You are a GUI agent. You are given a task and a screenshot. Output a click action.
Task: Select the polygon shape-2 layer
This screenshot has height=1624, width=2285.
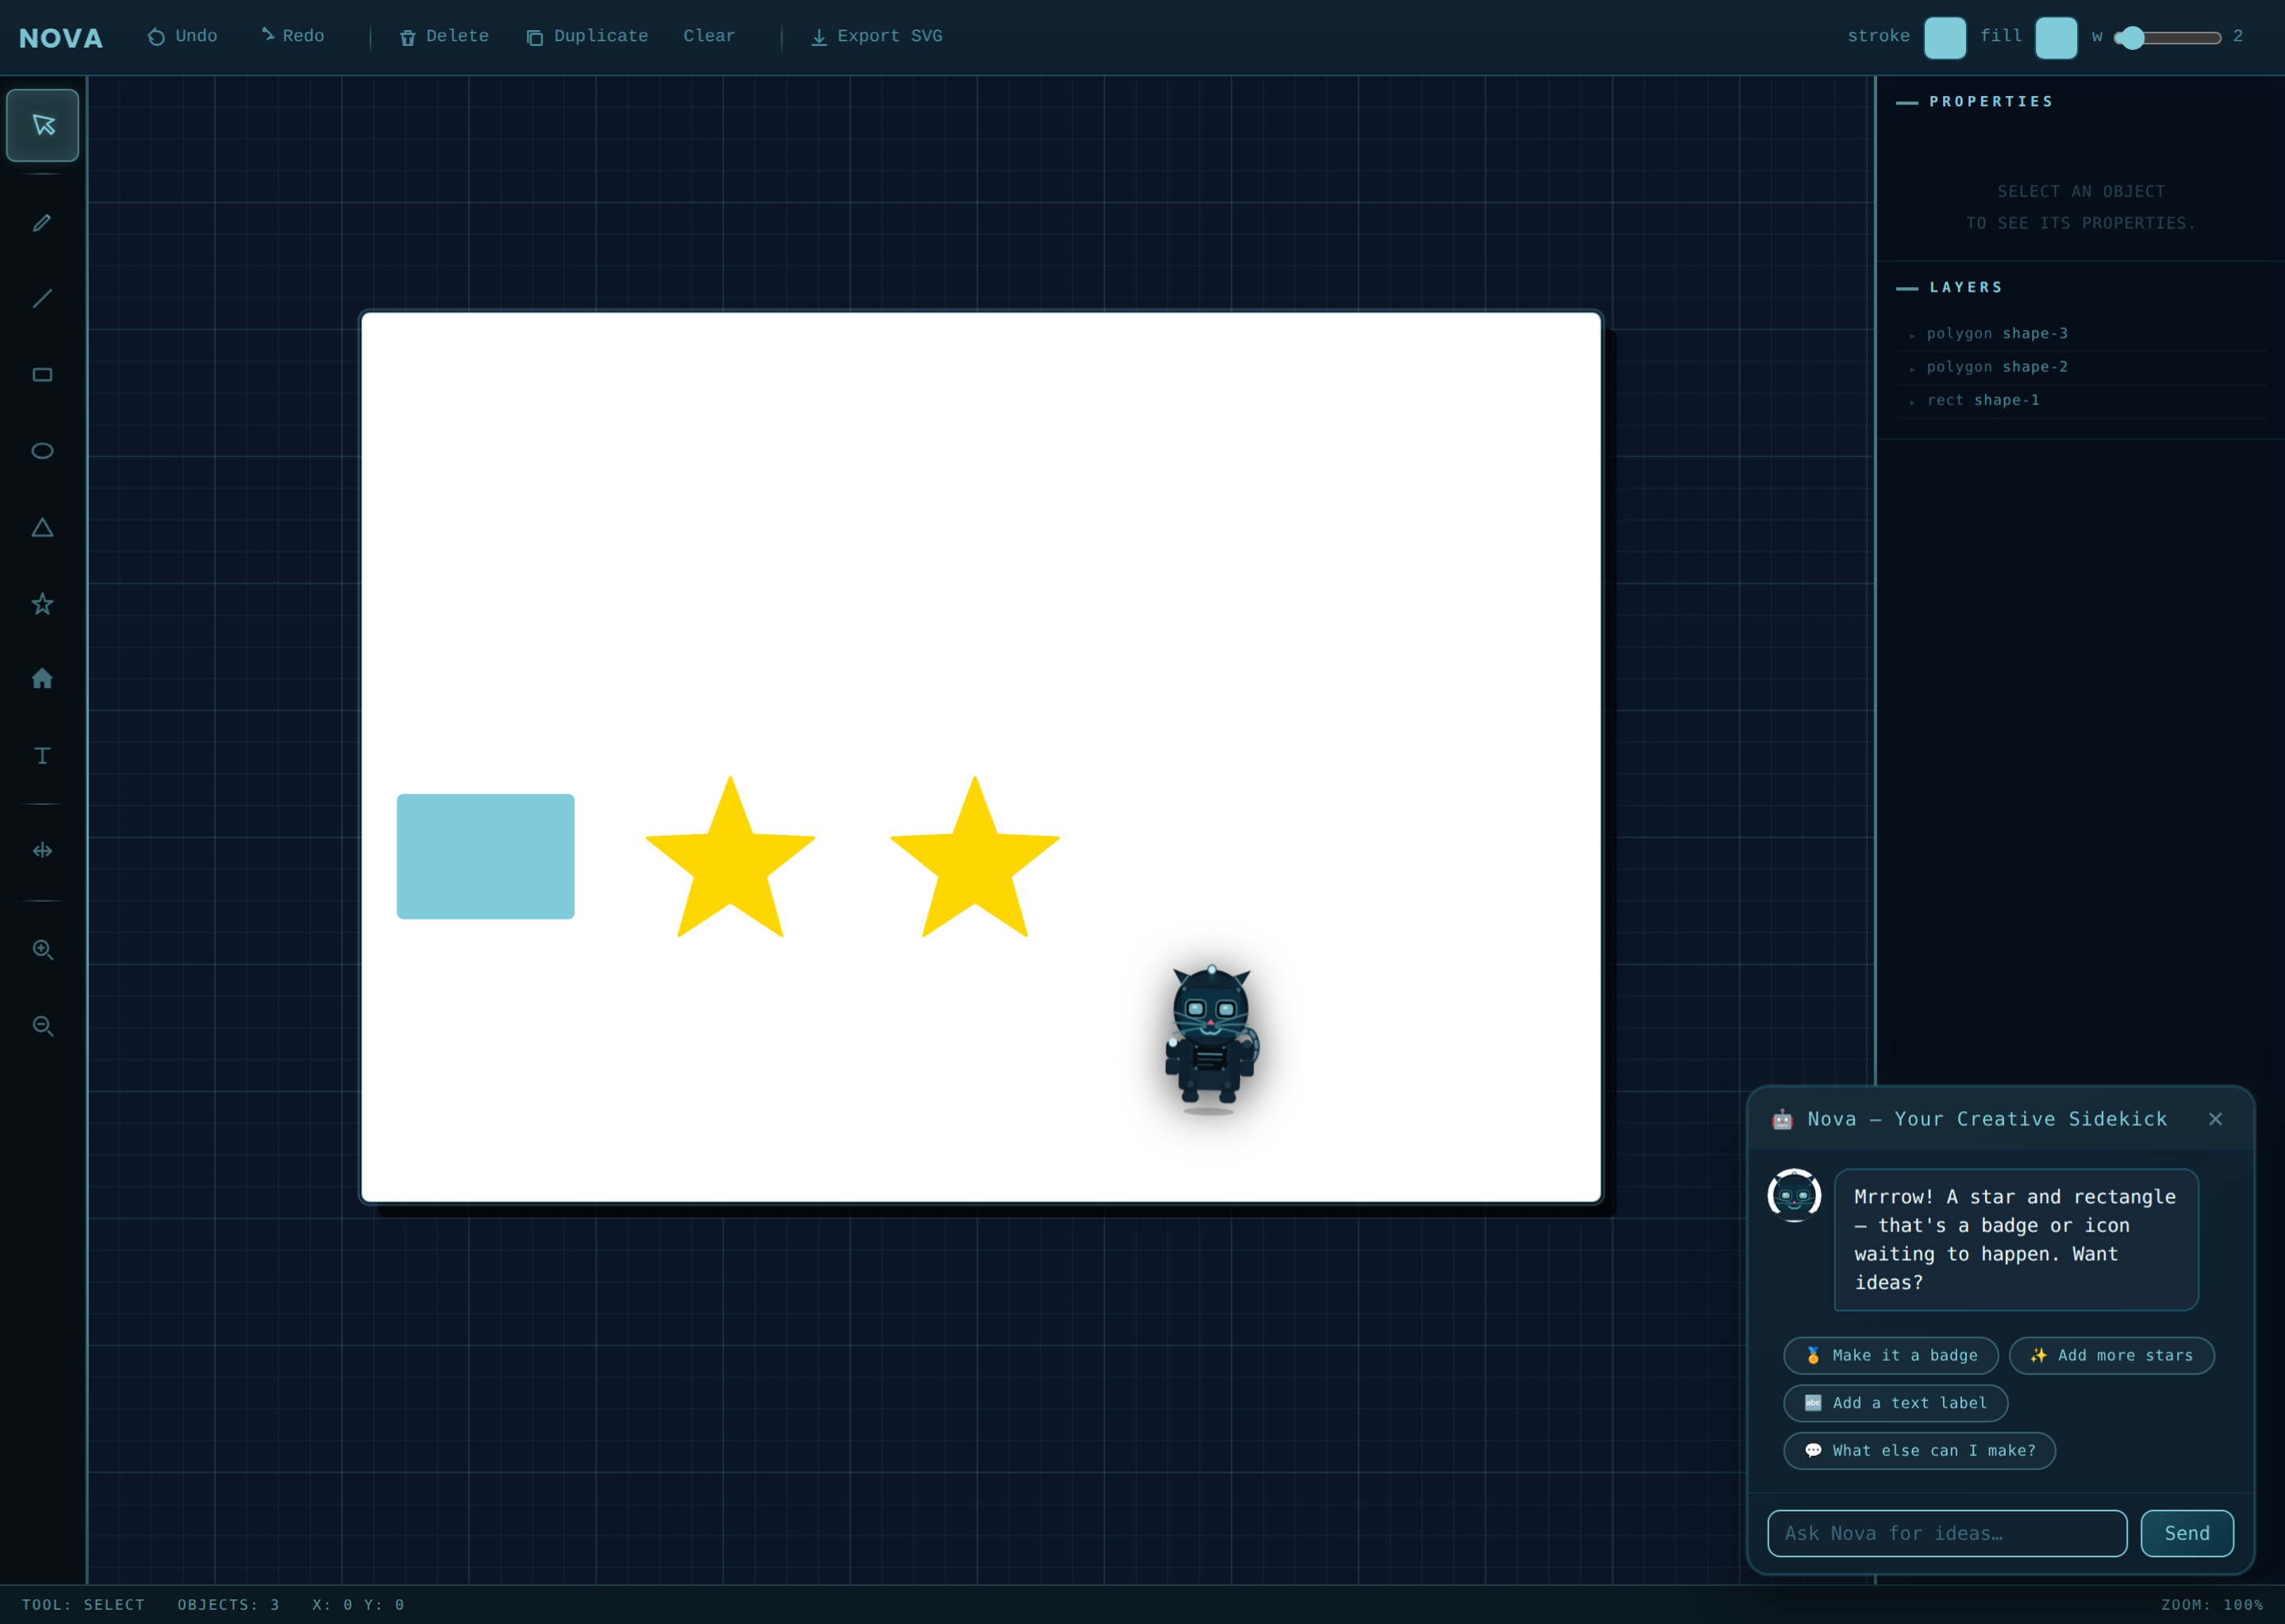click(2081, 368)
